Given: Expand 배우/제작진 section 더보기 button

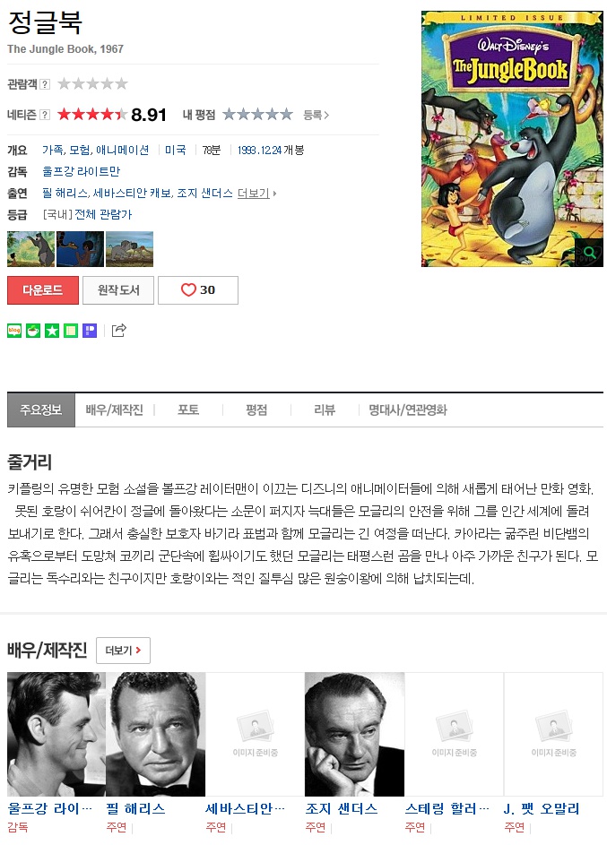Looking at the screenshot, I should tap(123, 651).
